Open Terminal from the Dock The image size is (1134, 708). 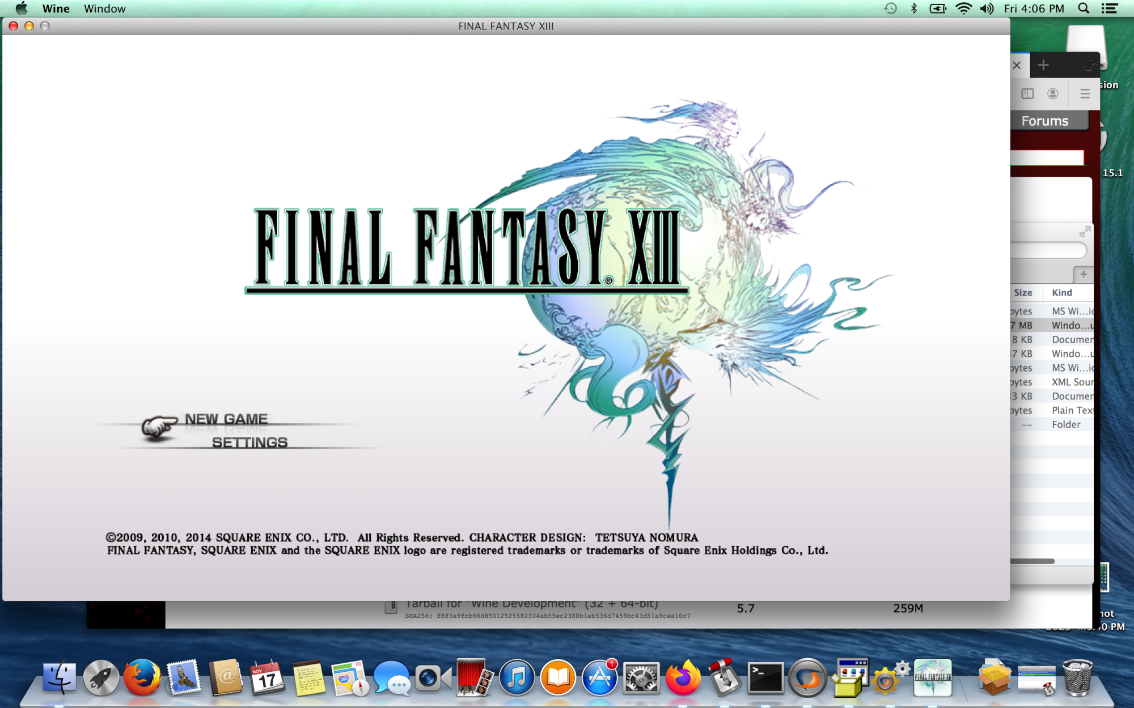point(765,677)
